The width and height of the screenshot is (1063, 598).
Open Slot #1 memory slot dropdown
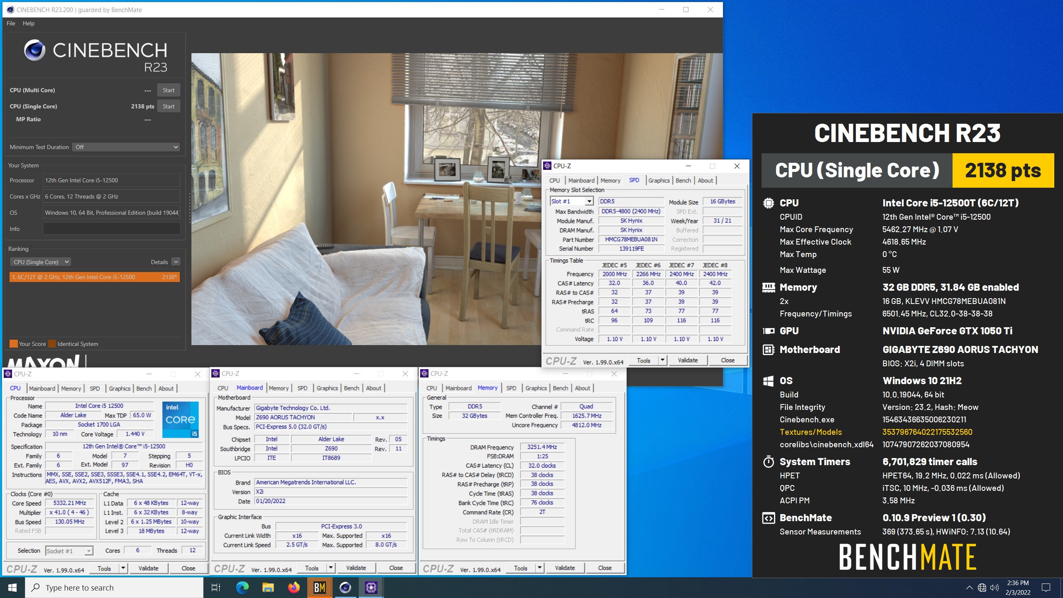tap(572, 201)
